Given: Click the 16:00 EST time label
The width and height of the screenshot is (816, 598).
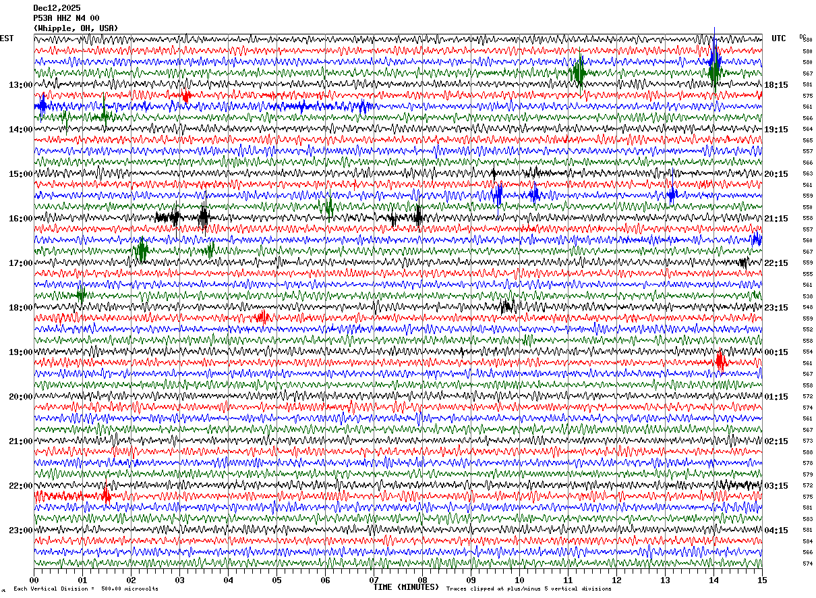Looking at the screenshot, I should 20,219.
